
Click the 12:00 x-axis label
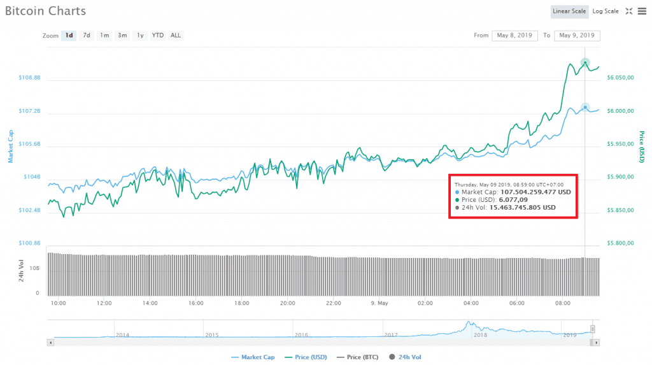click(104, 303)
